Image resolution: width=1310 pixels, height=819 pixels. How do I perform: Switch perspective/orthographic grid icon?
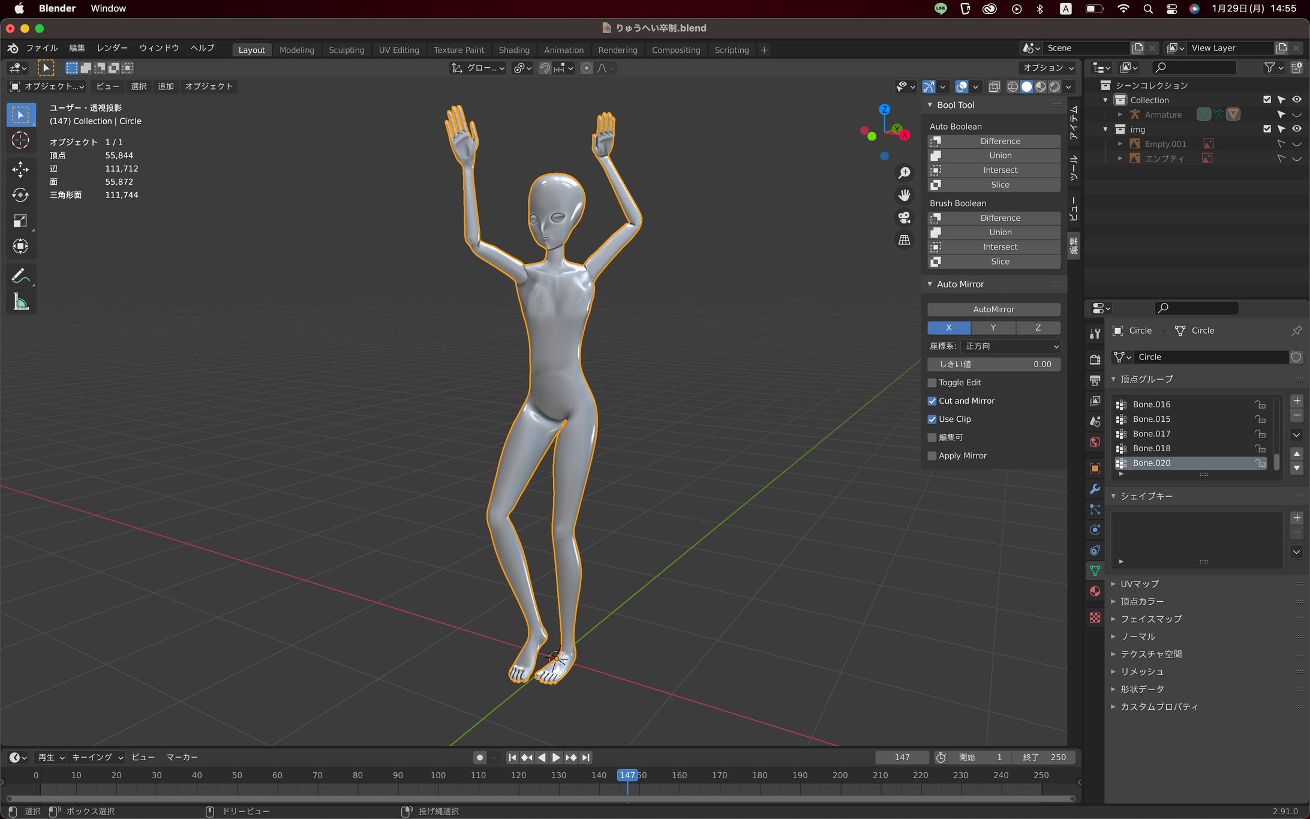pyautogui.click(x=904, y=240)
